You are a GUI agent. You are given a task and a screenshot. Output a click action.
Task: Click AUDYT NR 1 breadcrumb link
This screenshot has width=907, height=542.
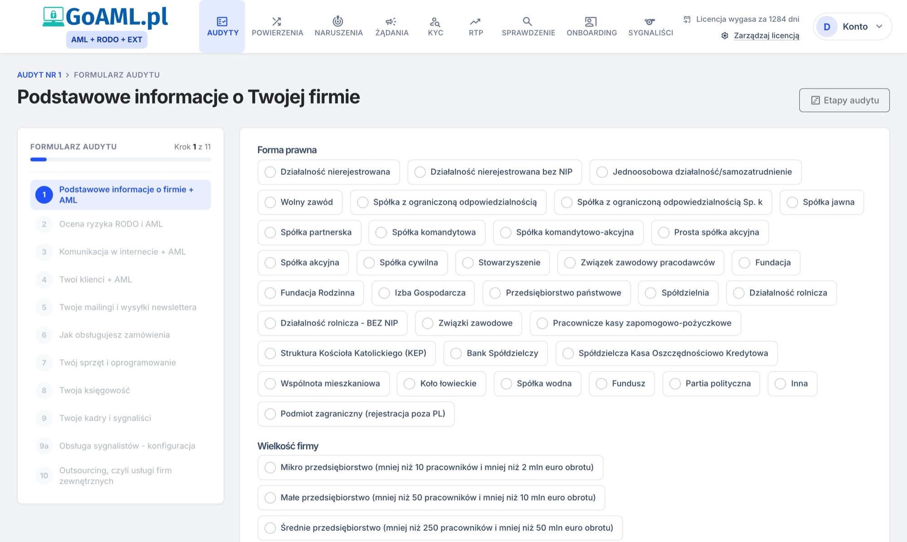click(39, 75)
